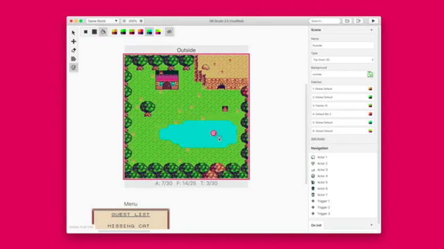Select Actor 4 in Navigation

[343, 176]
